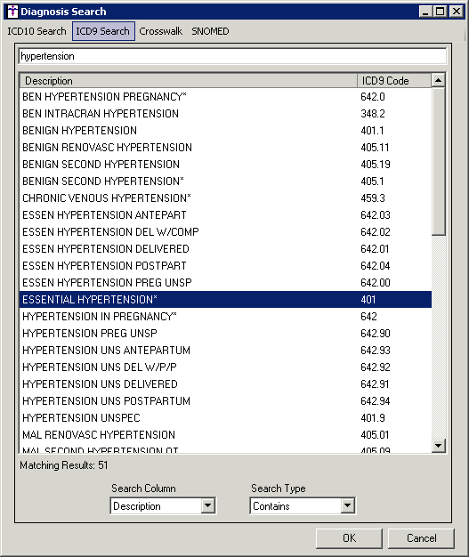Click the hypertension search text field

[233, 56]
